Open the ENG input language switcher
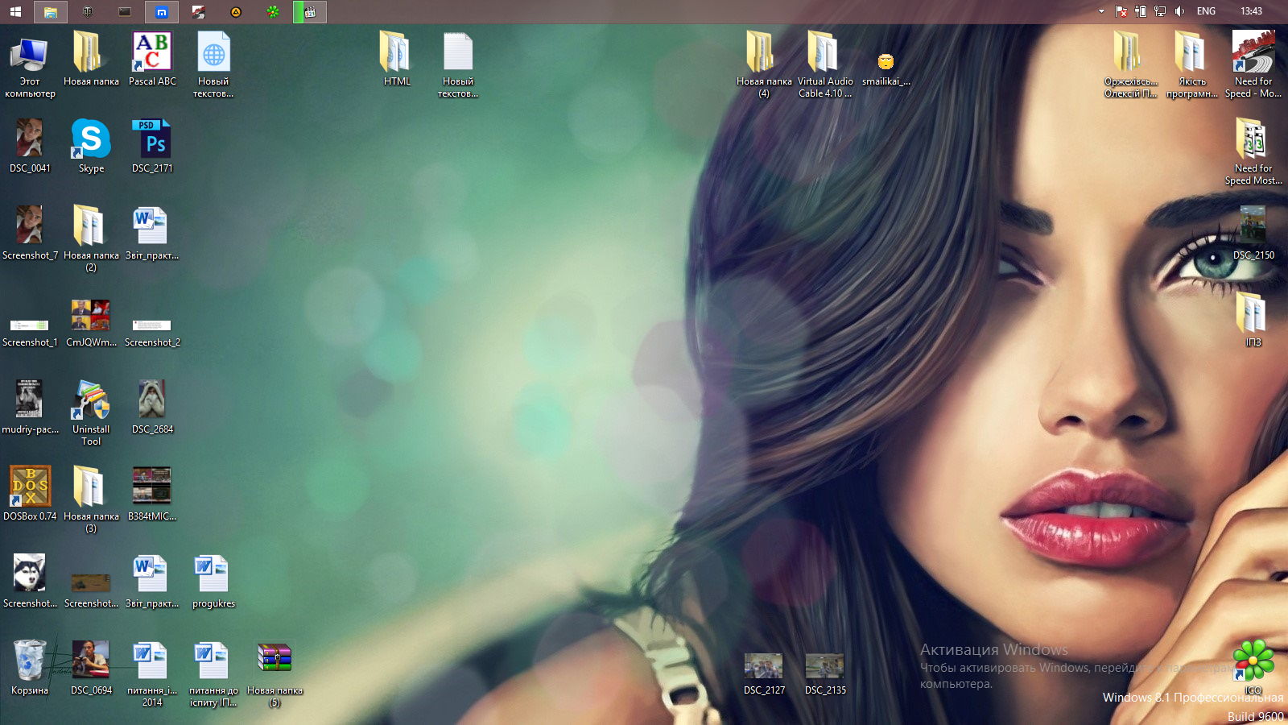This screenshot has height=725, width=1288. pyautogui.click(x=1206, y=11)
